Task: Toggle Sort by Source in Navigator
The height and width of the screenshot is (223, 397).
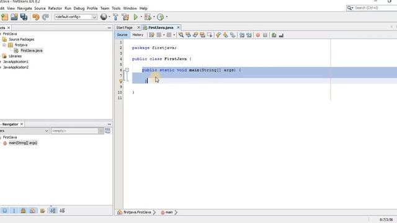Action: (x=62, y=211)
